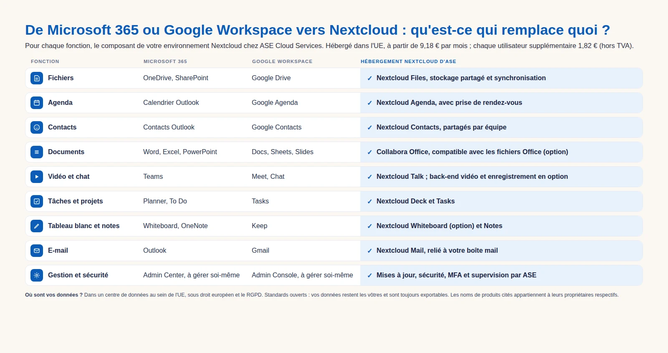
Task: Click the Agenda calendar icon
Action: [x=37, y=103]
